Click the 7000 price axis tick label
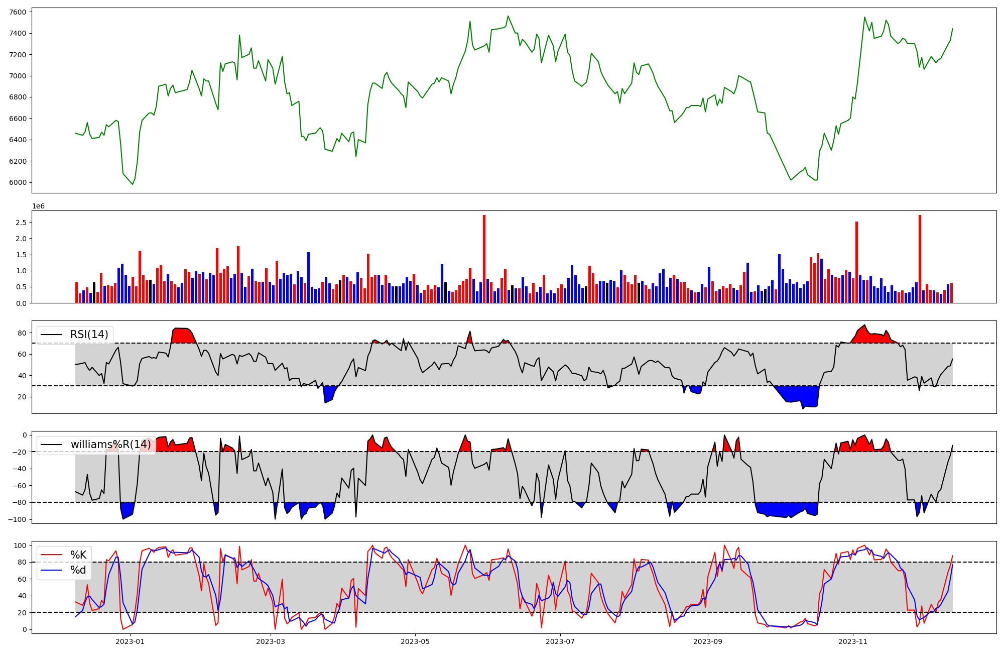 tap(18, 76)
